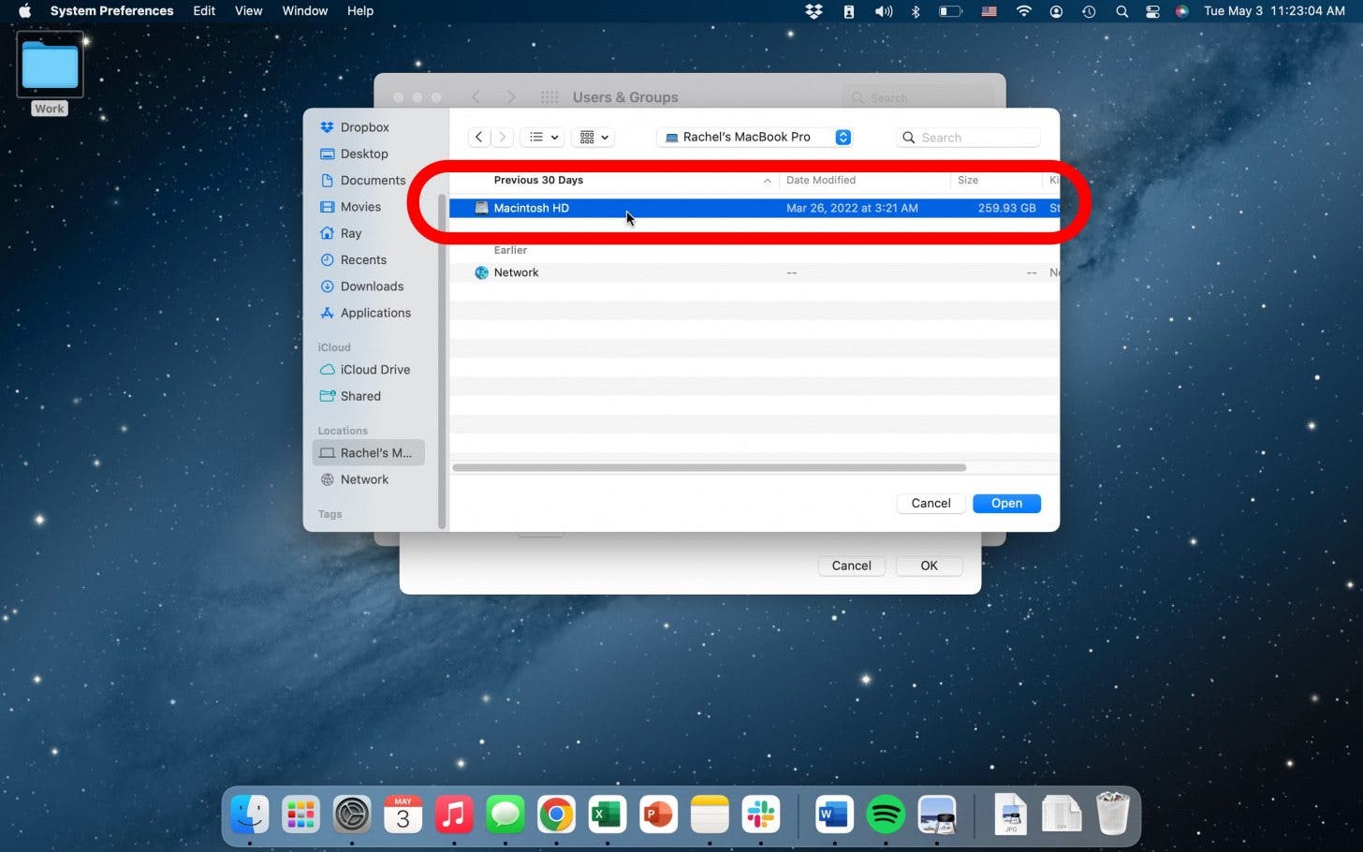
Task: Open the list view options dropdown
Action: 544,137
